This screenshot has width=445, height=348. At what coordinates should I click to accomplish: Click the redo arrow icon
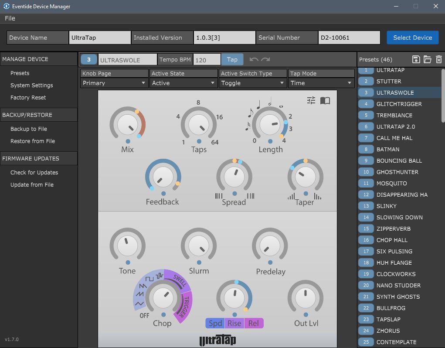265,59
